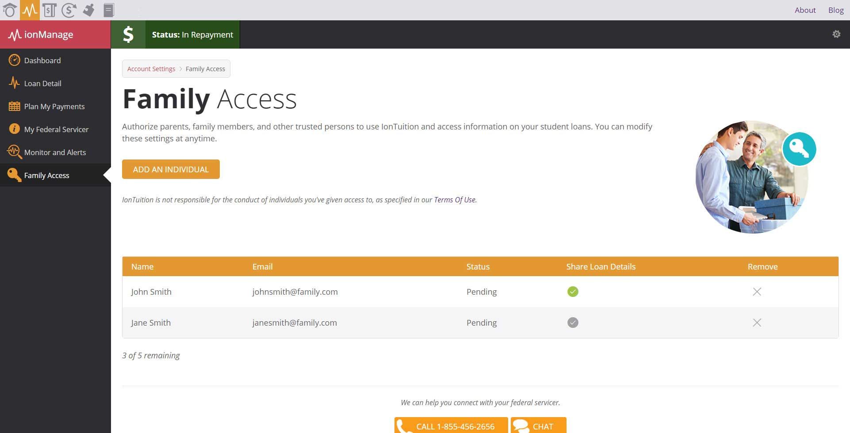Screen dimensions: 850x433
Task: Open the ATM dollar machine icon
Action: pos(50,10)
